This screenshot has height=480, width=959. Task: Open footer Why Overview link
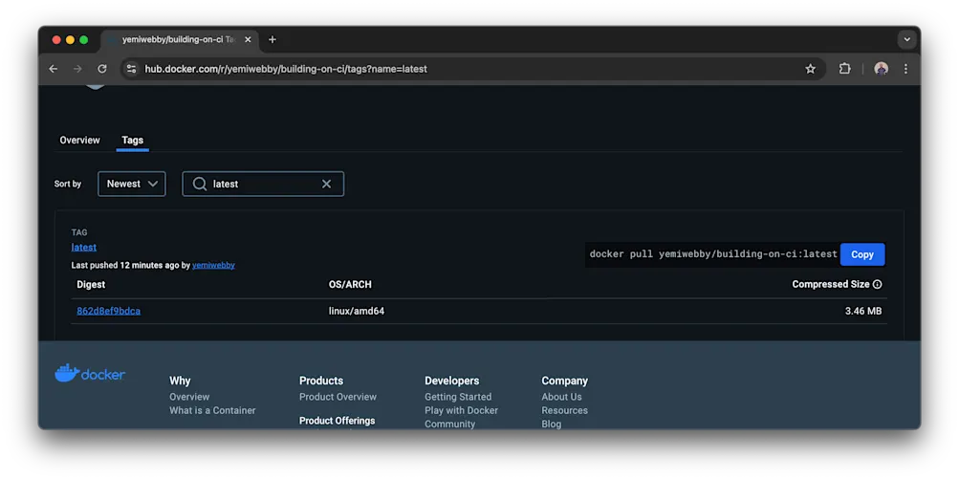(189, 397)
